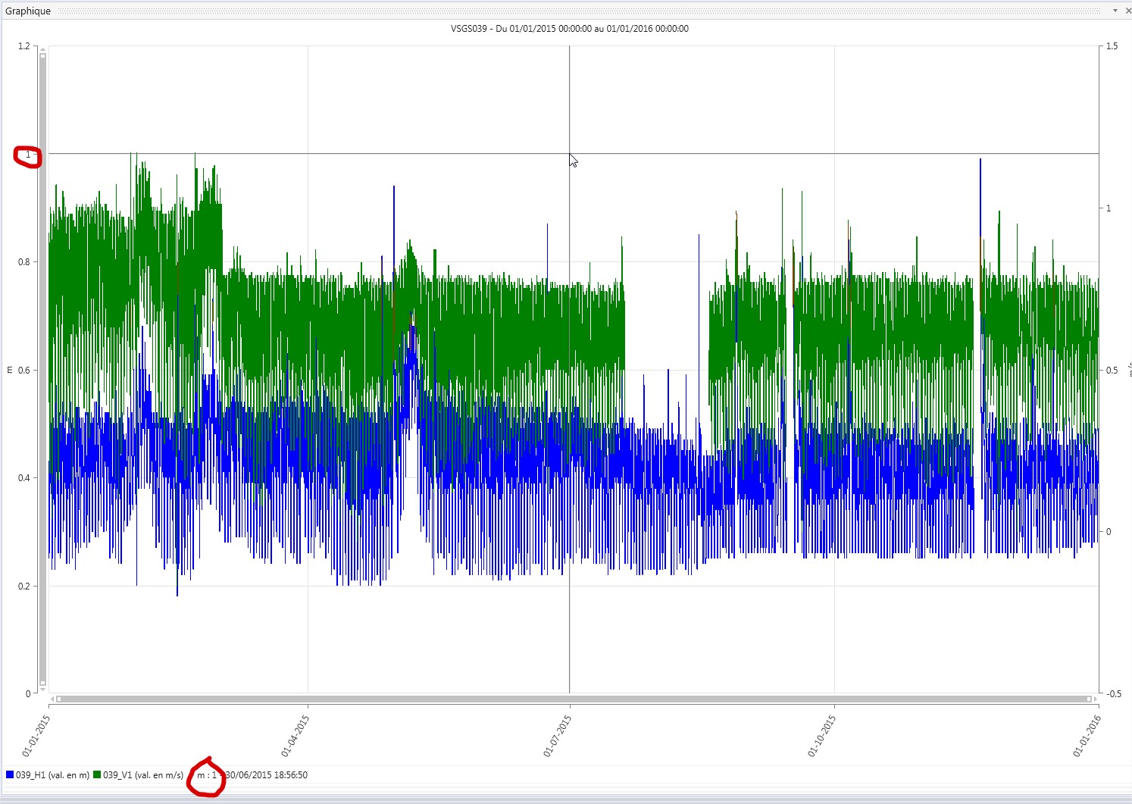The height and width of the screenshot is (804, 1132).
Task: Click the right handle of horizontal scrollbar
Action: point(1089,699)
